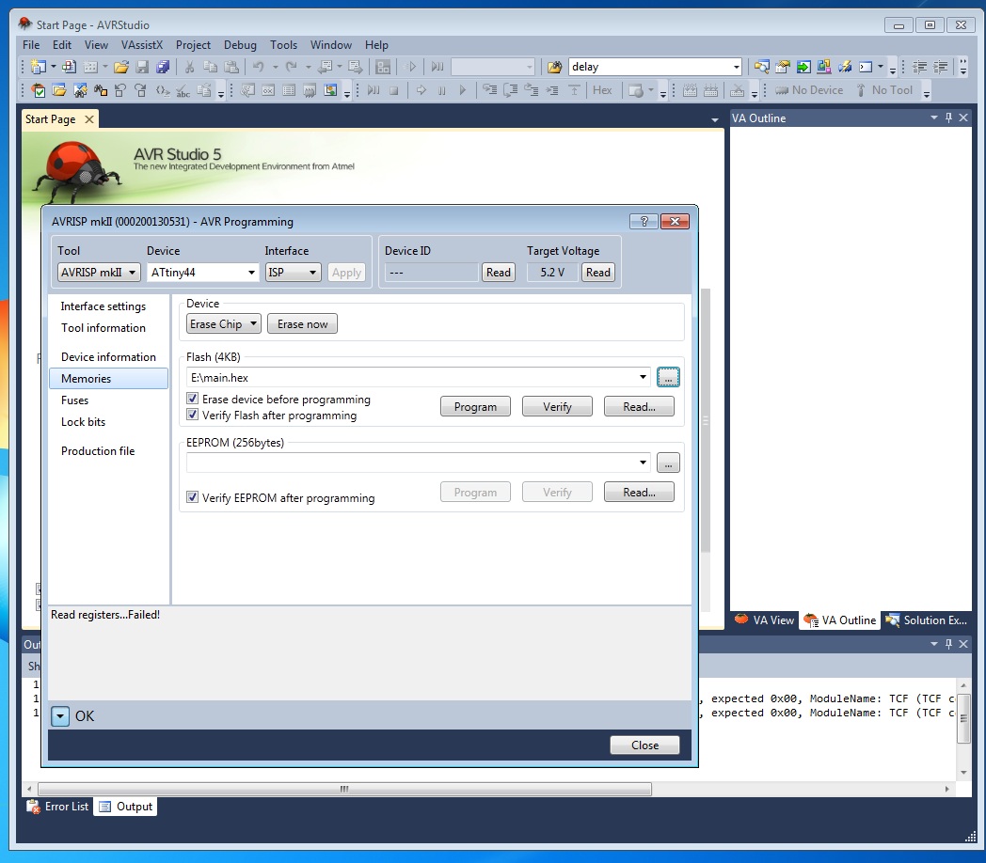
Task: Click the Close button in the dialog
Action: (645, 745)
